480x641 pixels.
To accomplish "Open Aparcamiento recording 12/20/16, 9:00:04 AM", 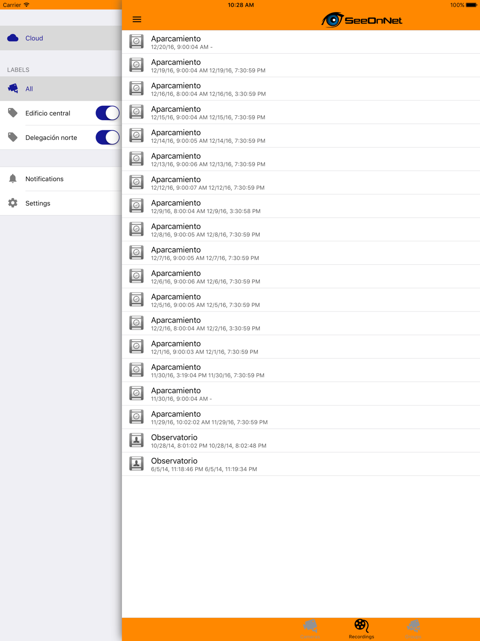I will coord(301,42).
